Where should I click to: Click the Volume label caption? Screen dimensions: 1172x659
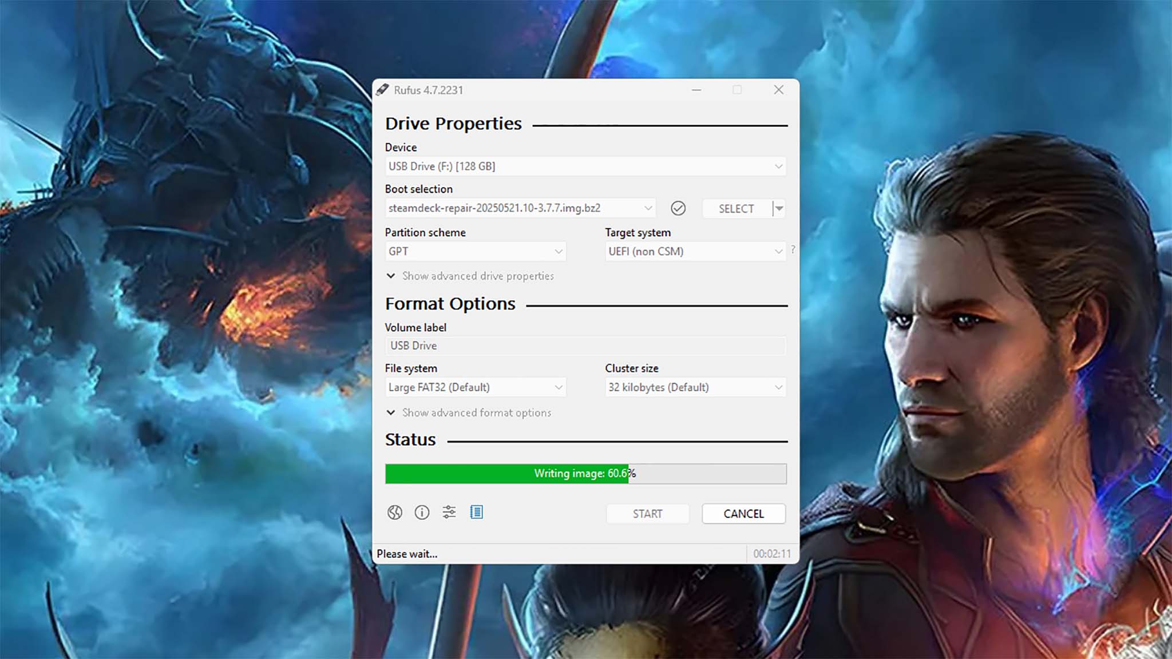tap(415, 327)
